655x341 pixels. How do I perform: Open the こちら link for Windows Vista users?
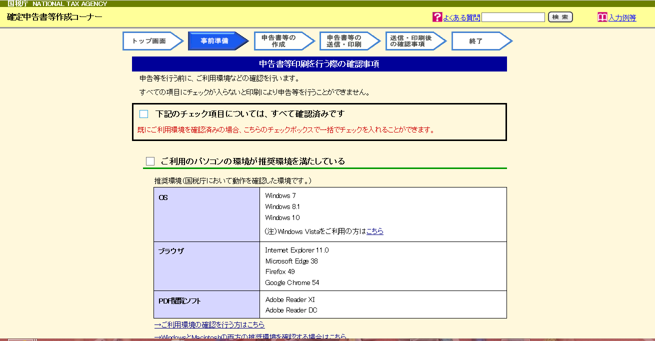coord(374,231)
